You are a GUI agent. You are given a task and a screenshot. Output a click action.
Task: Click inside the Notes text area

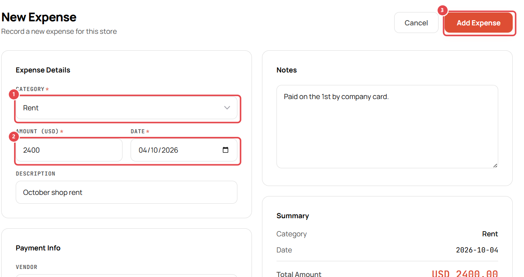point(387,126)
